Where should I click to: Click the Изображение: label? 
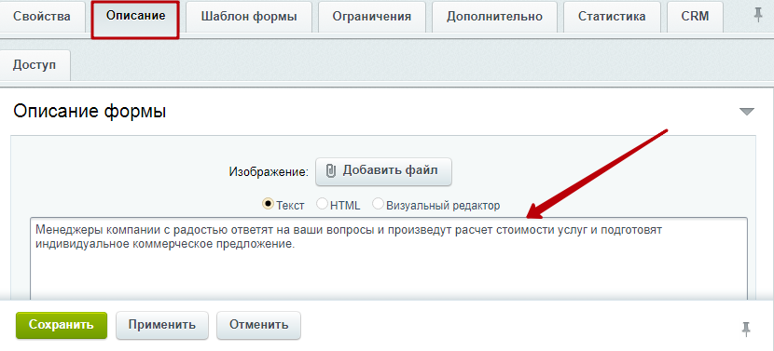tap(269, 171)
